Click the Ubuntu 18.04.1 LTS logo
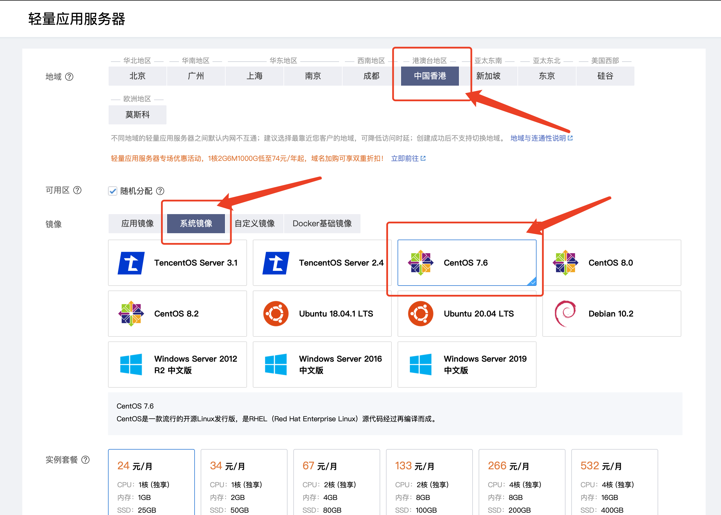 tap(276, 314)
